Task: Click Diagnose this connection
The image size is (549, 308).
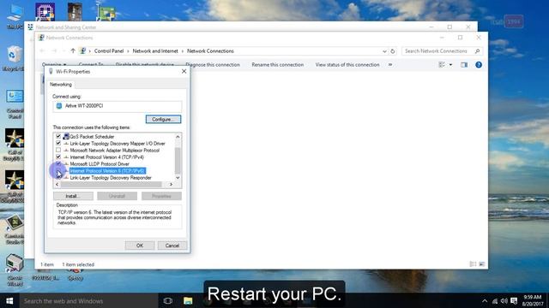Action: point(213,65)
